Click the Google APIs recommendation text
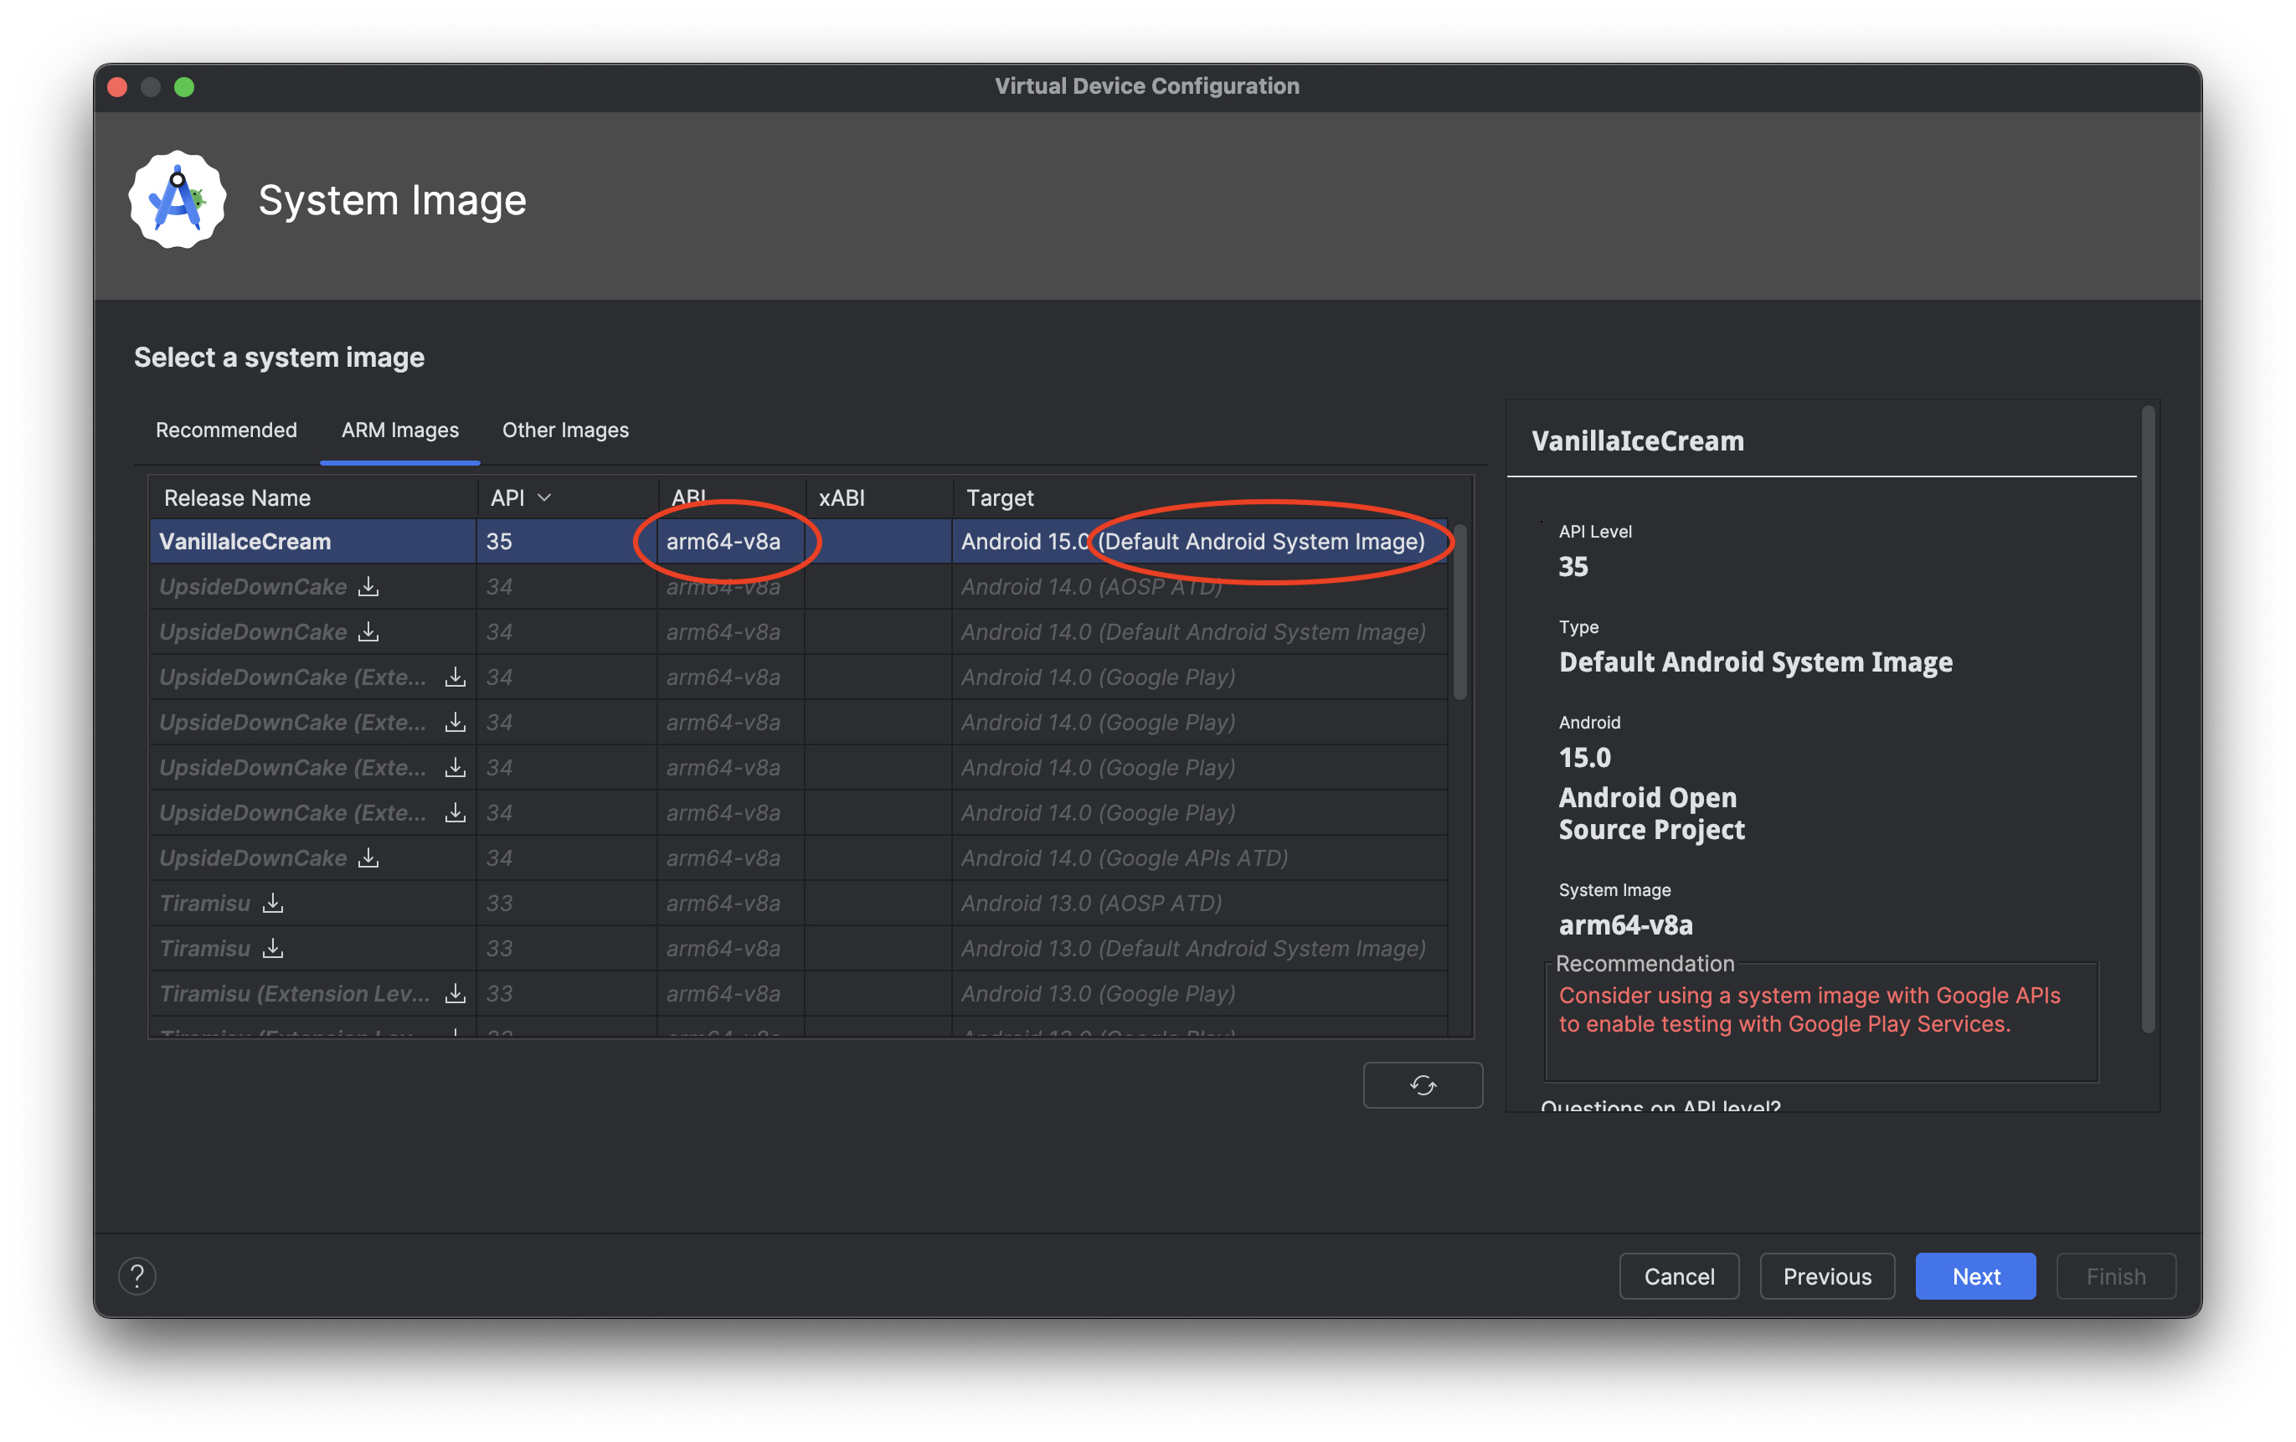 (x=1809, y=1009)
